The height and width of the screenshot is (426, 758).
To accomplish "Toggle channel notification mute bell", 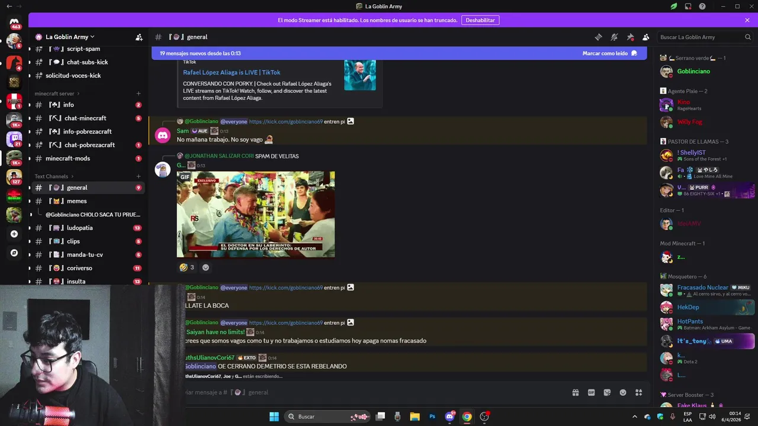I will pyautogui.click(x=614, y=37).
